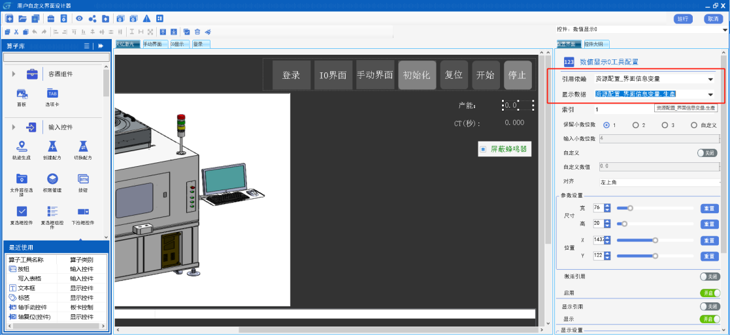Click the new file icon in toolbar

point(9,18)
